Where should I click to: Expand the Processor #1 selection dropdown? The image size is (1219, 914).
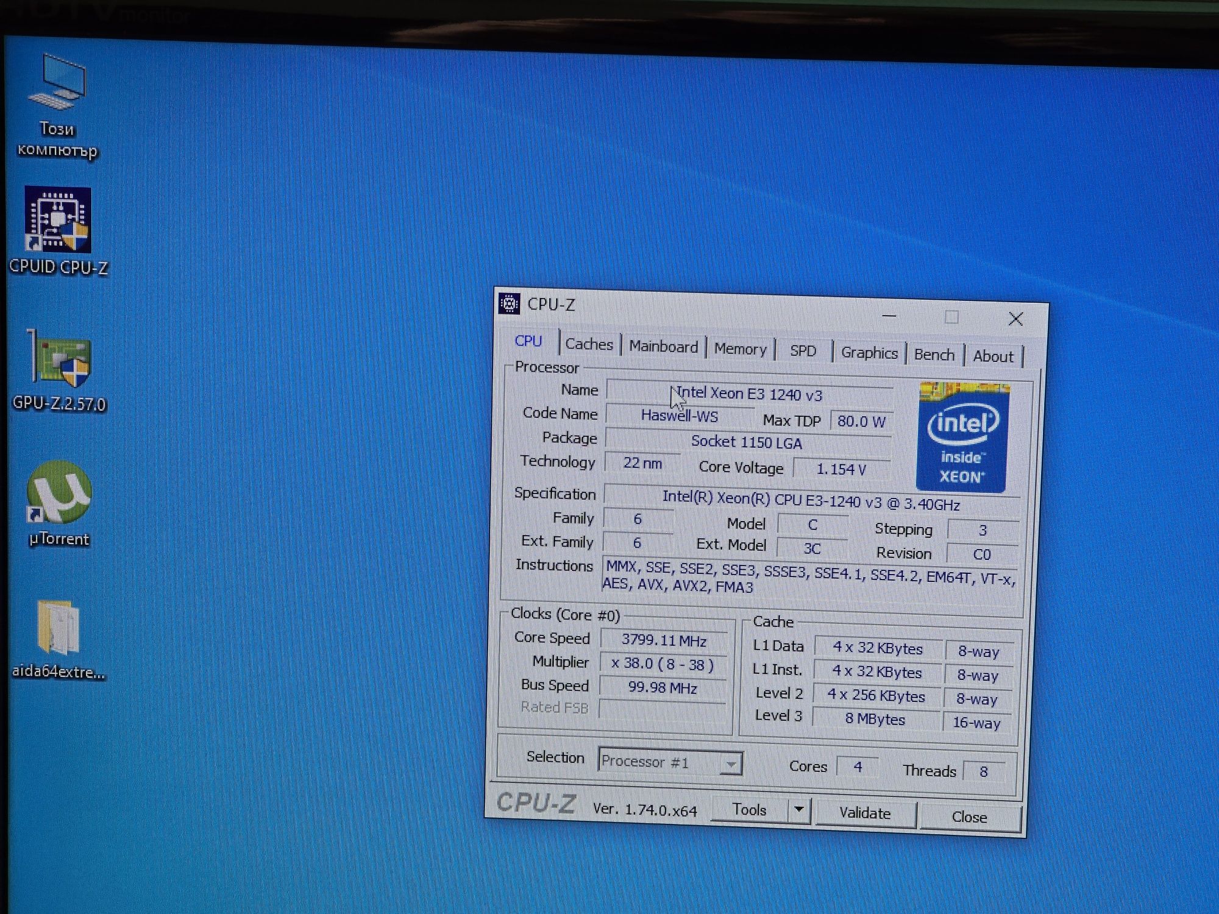[x=730, y=763]
